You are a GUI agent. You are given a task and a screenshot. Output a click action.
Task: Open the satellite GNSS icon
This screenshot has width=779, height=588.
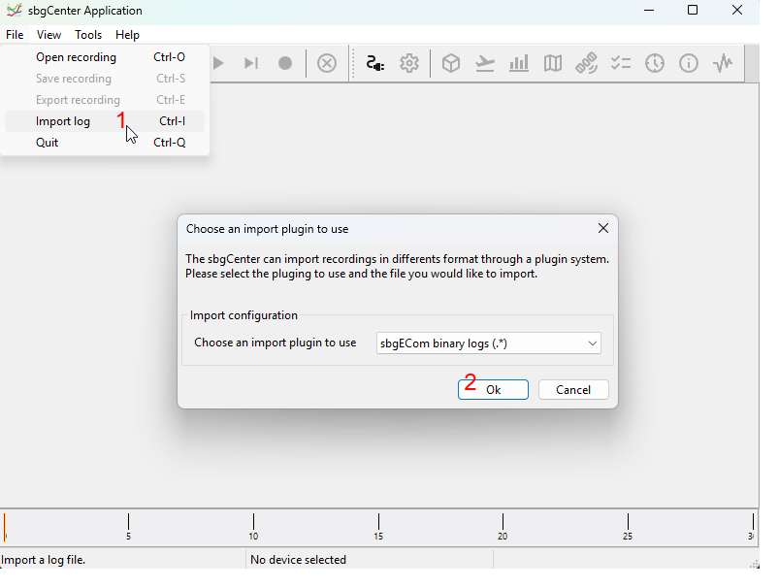coord(586,63)
